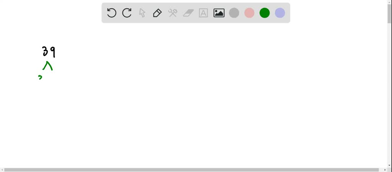Choose the lavender color swatch
This screenshot has height=172, width=392.
point(280,13)
